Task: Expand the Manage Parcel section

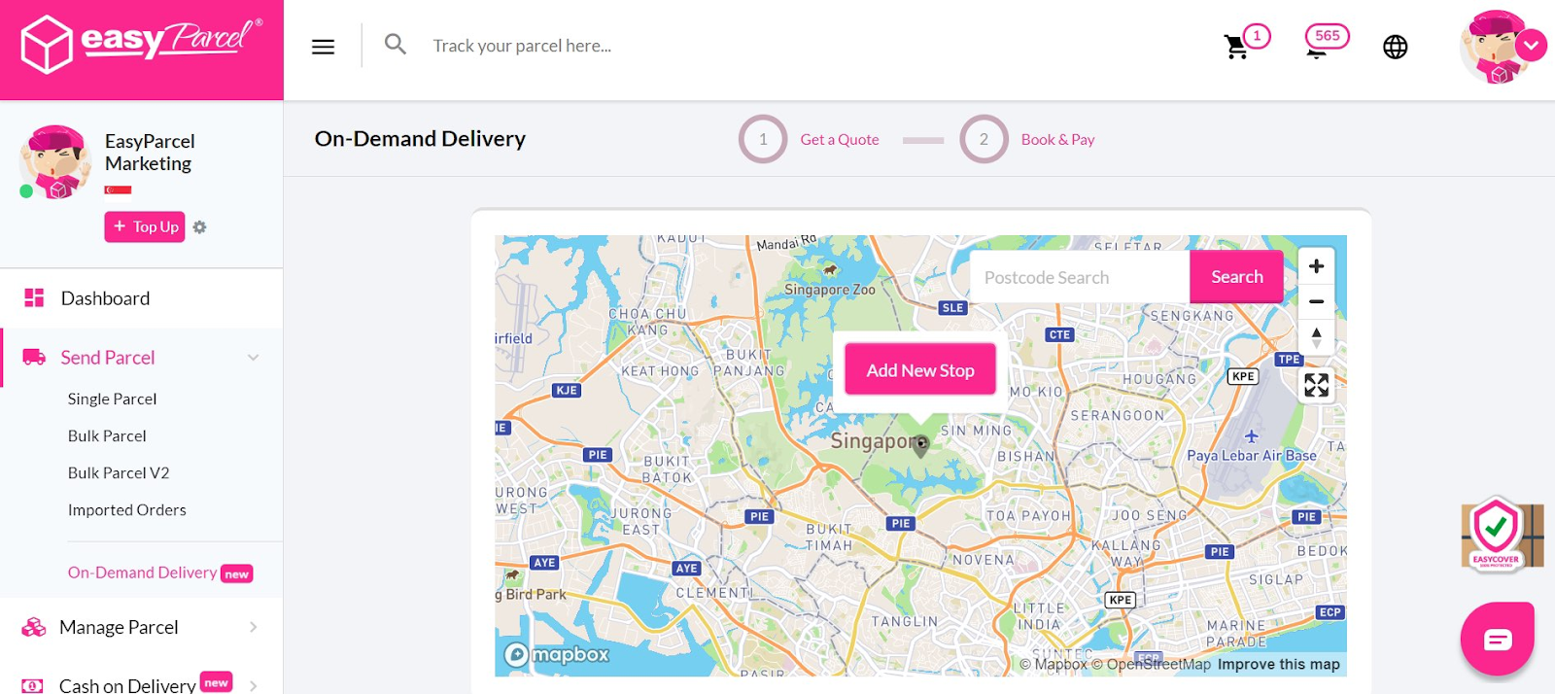Action: click(253, 627)
